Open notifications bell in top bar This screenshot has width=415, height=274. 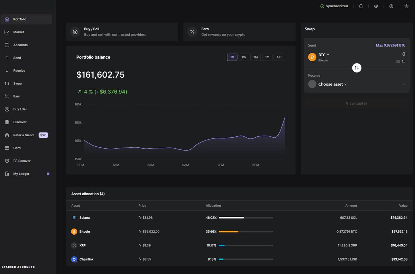[361, 6]
